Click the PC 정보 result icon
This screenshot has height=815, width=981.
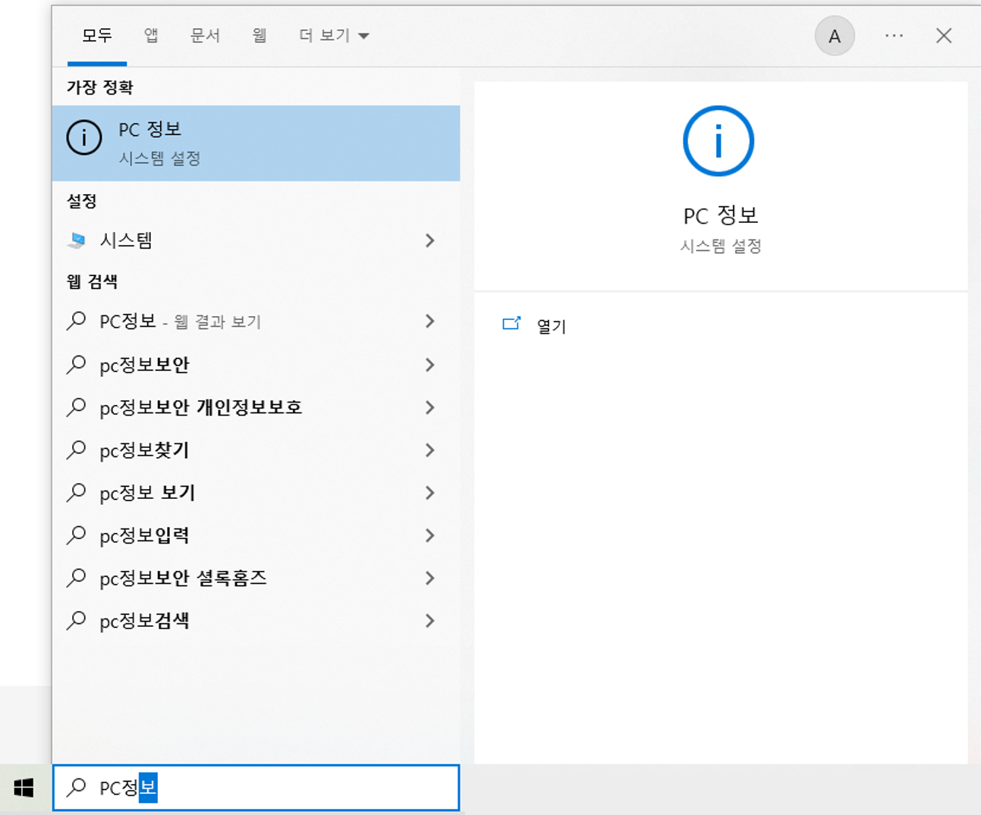[x=83, y=138]
